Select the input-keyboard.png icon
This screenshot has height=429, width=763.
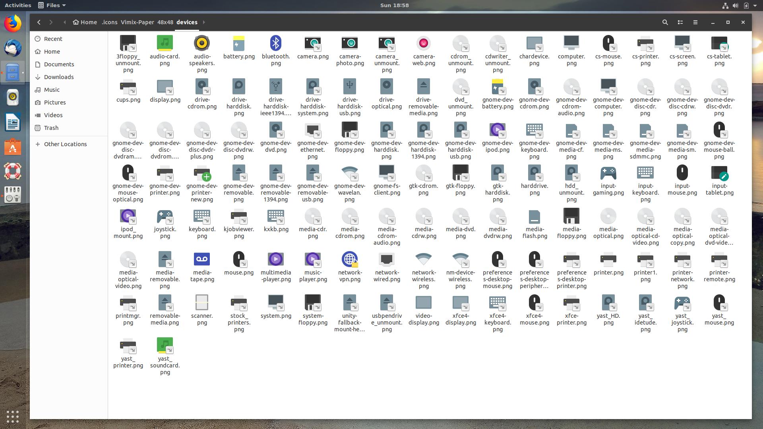(x=645, y=173)
